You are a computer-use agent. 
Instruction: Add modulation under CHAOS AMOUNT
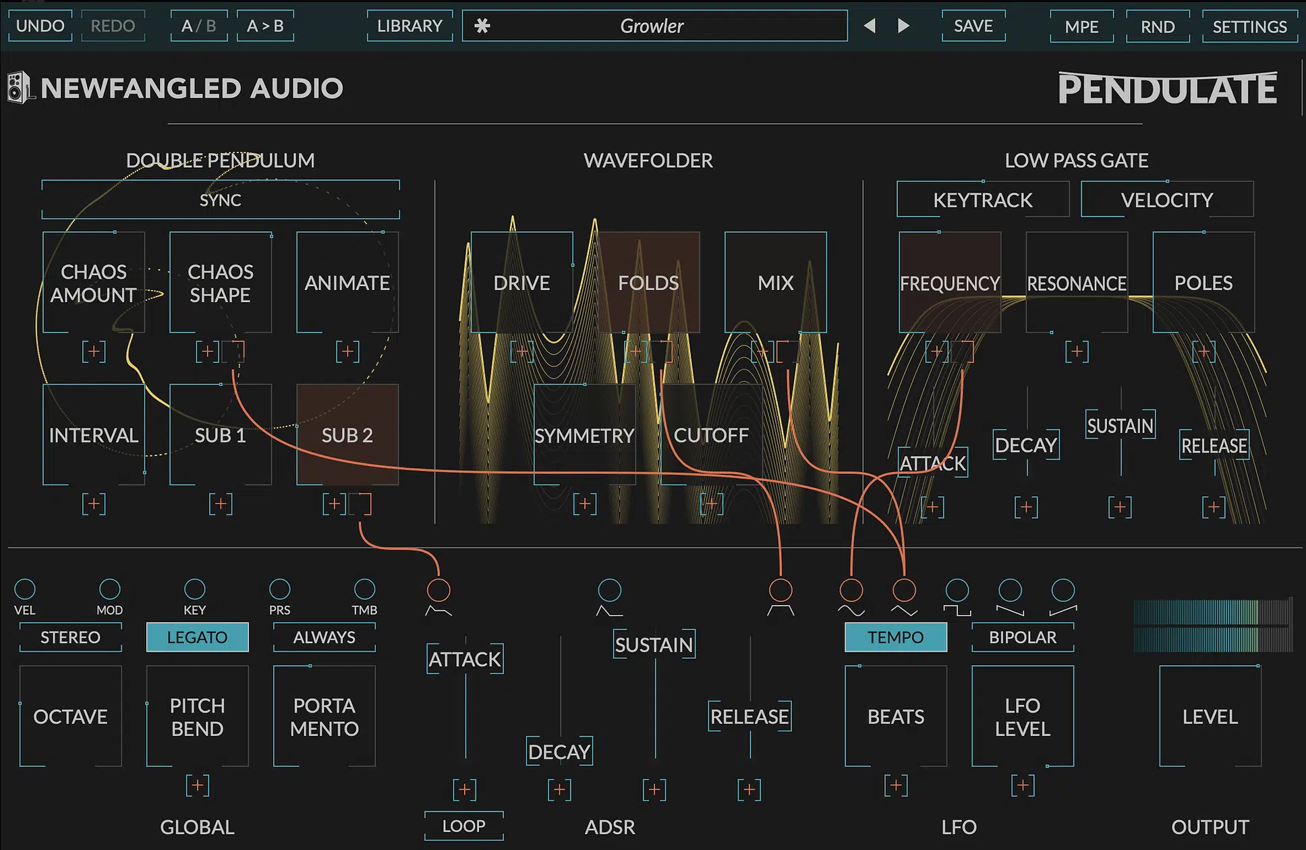(x=94, y=351)
